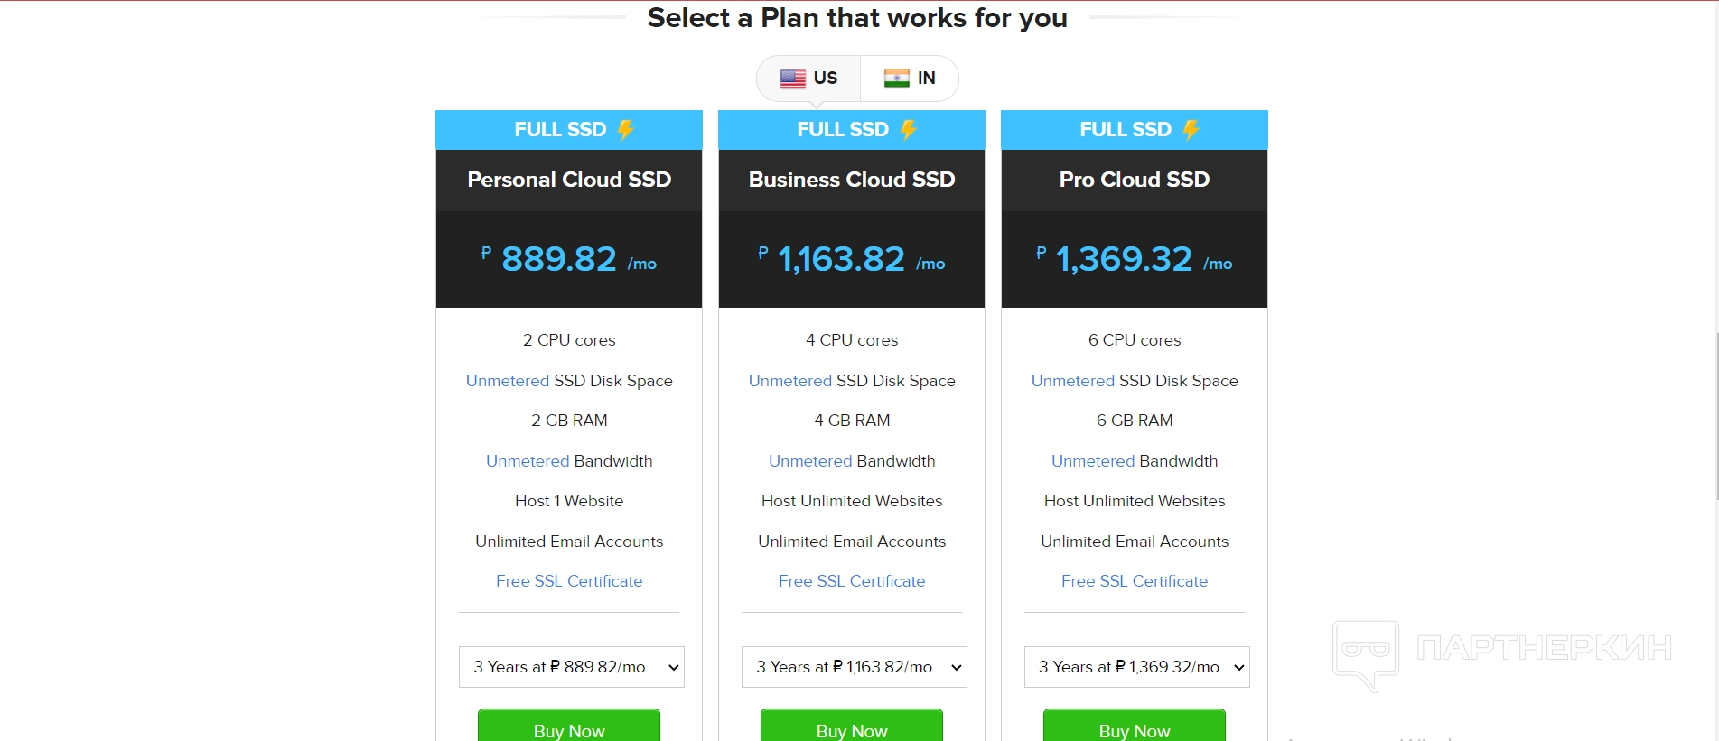Viewport: 1719px width, 741px height.
Task: Click Unmetered Bandwidth link in Business plan
Action: (x=810, y=461)
